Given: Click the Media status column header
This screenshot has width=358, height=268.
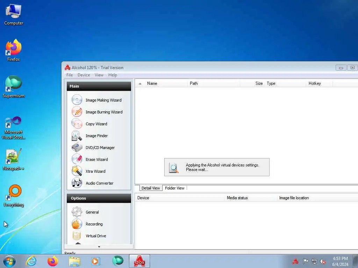Looking at the screenshot, I should pos(251,198).
